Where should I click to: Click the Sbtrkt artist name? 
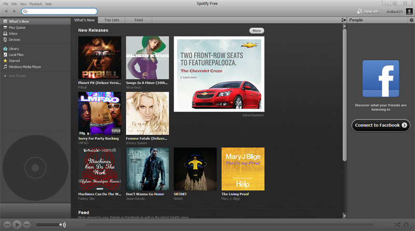[x=178, y=199]
